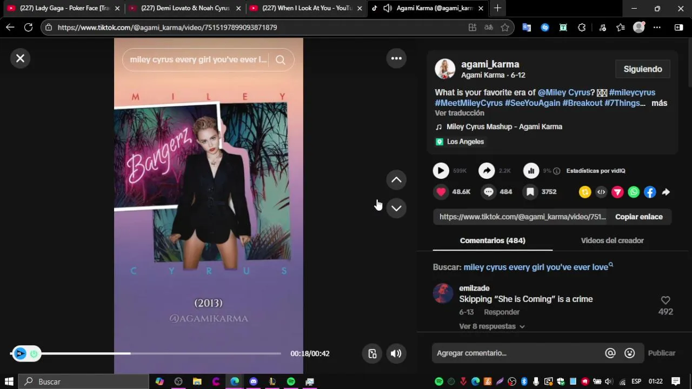
Task: Open more share options arrow
Action: 666,192
